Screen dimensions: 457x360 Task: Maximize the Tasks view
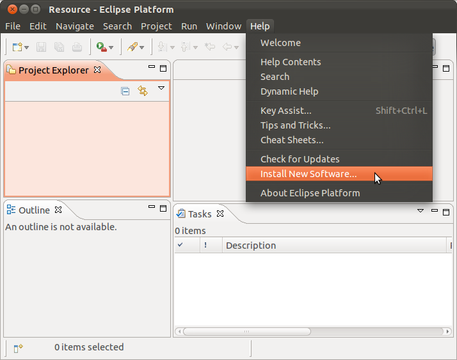pos(446,212)
